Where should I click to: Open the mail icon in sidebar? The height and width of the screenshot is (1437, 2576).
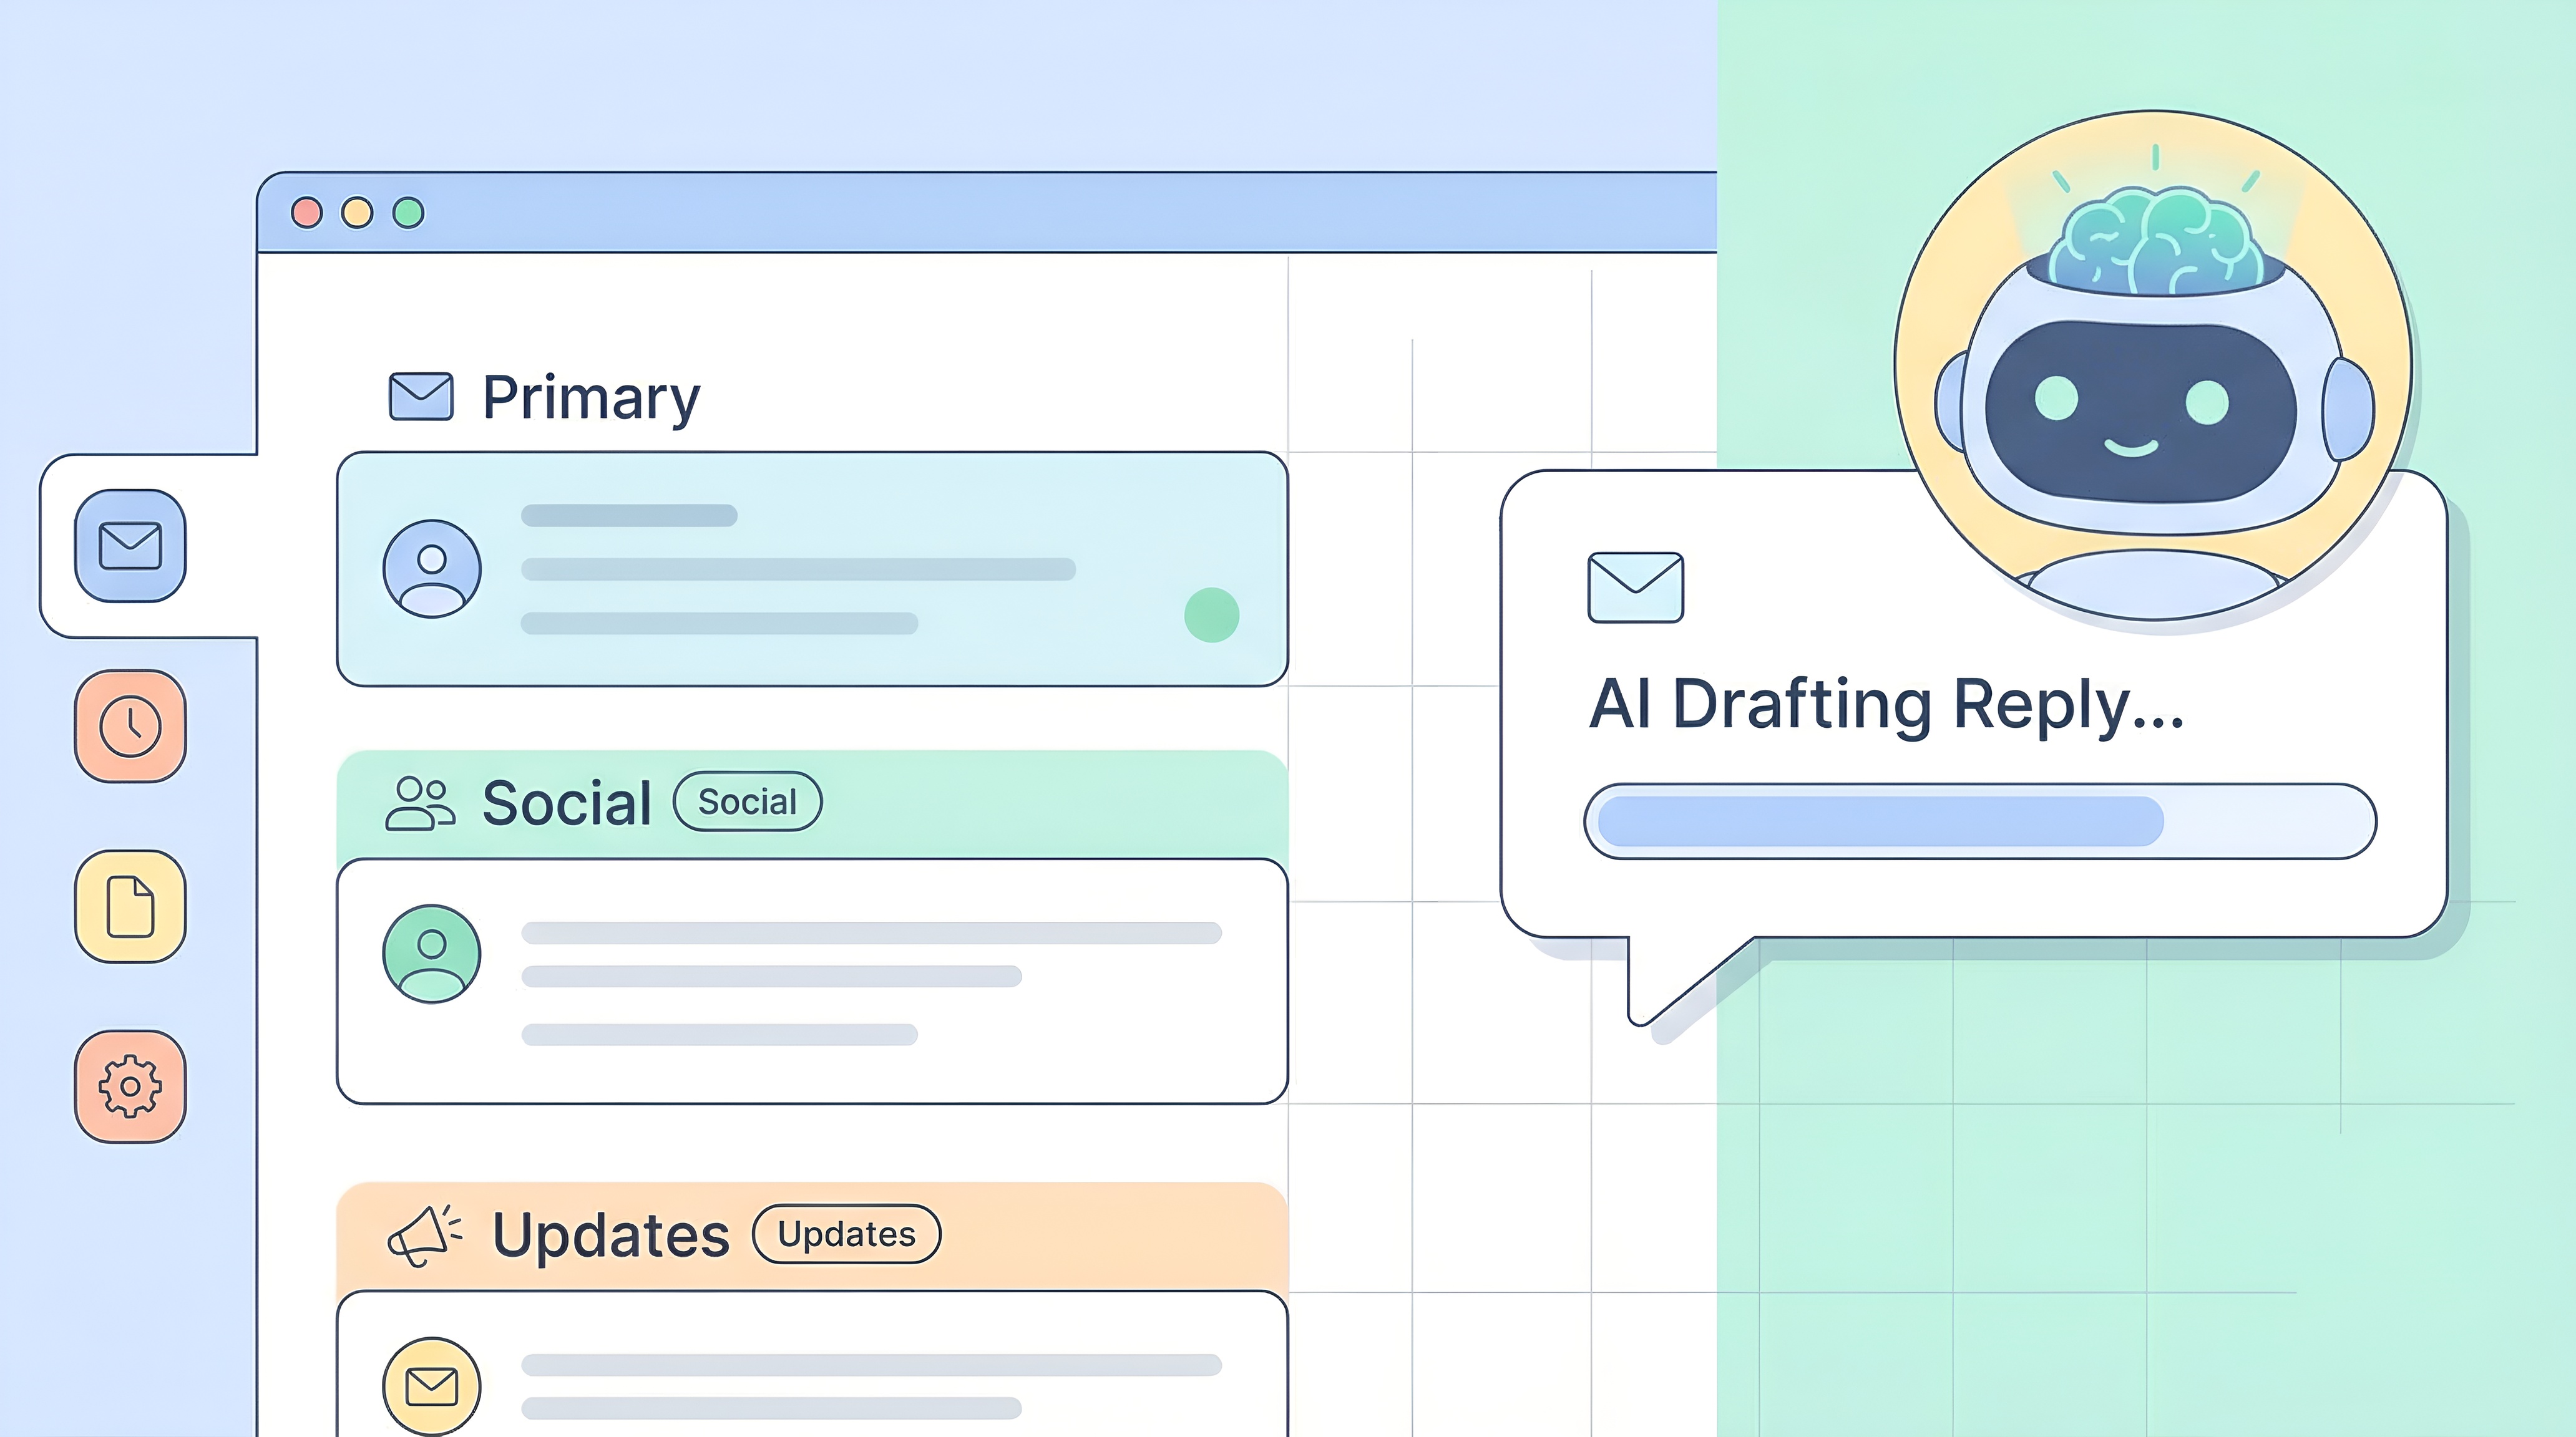[130, 546]
